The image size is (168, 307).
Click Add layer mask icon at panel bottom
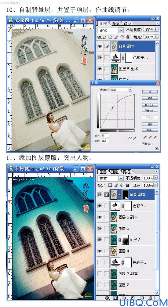click(x=116, y=298)
